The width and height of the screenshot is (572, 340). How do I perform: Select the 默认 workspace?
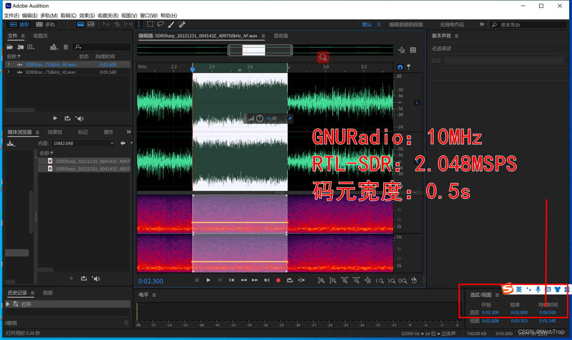(x=367, y=25)
